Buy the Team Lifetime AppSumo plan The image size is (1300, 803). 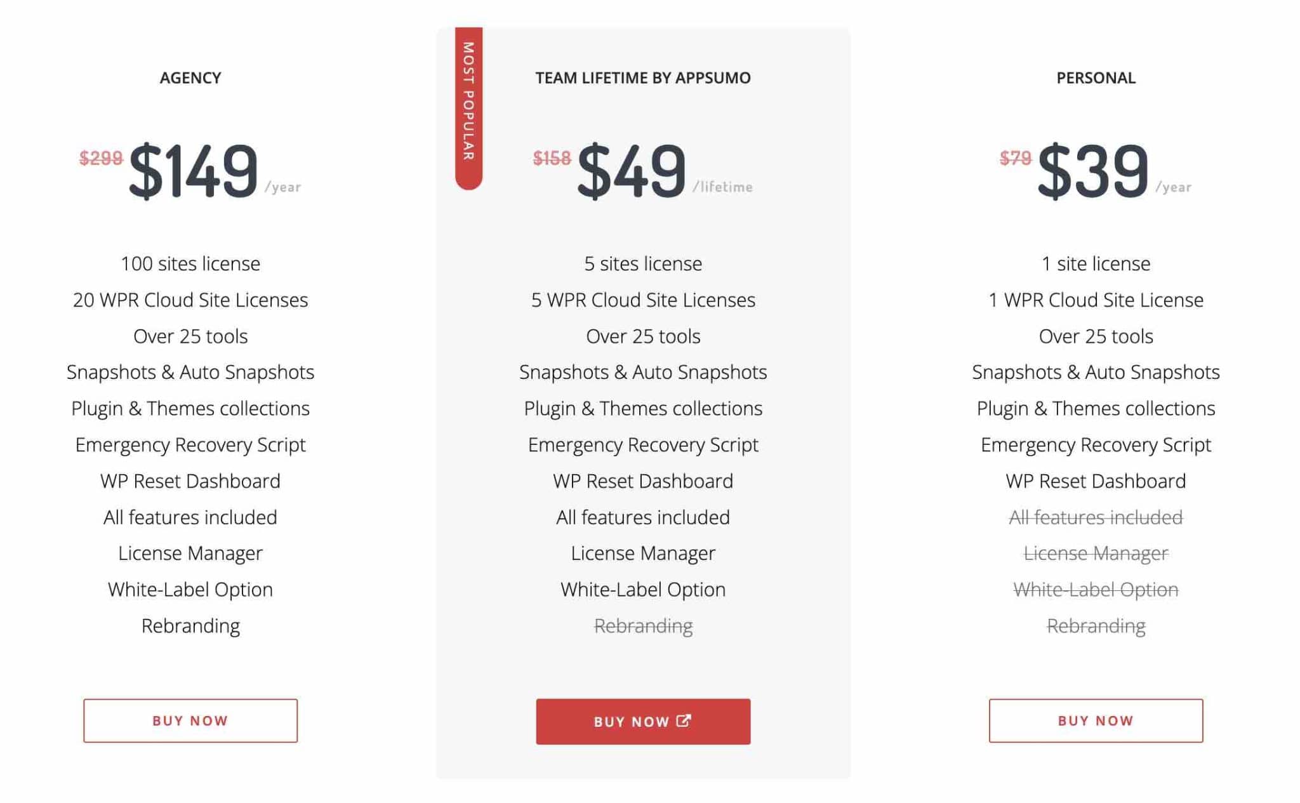point(643,721)
